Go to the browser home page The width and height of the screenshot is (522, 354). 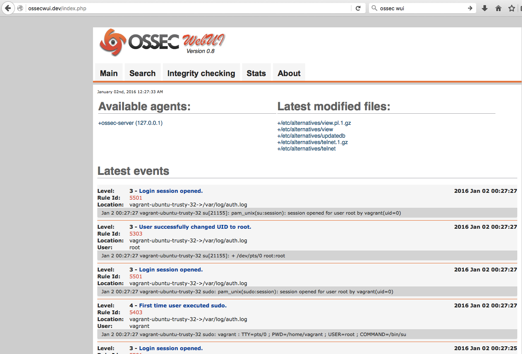point(498,8)
